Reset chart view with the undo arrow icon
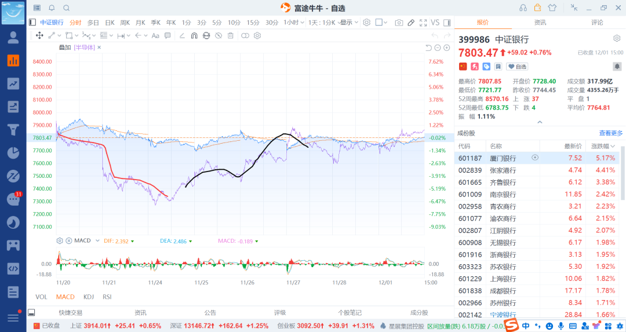Image resolution: width=626 pixels, height=332 pixels. 428,48
